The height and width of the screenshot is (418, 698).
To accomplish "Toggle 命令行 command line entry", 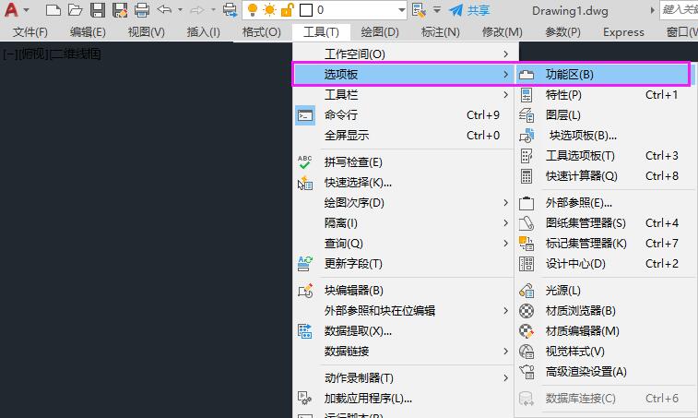I will coord(405,115).
